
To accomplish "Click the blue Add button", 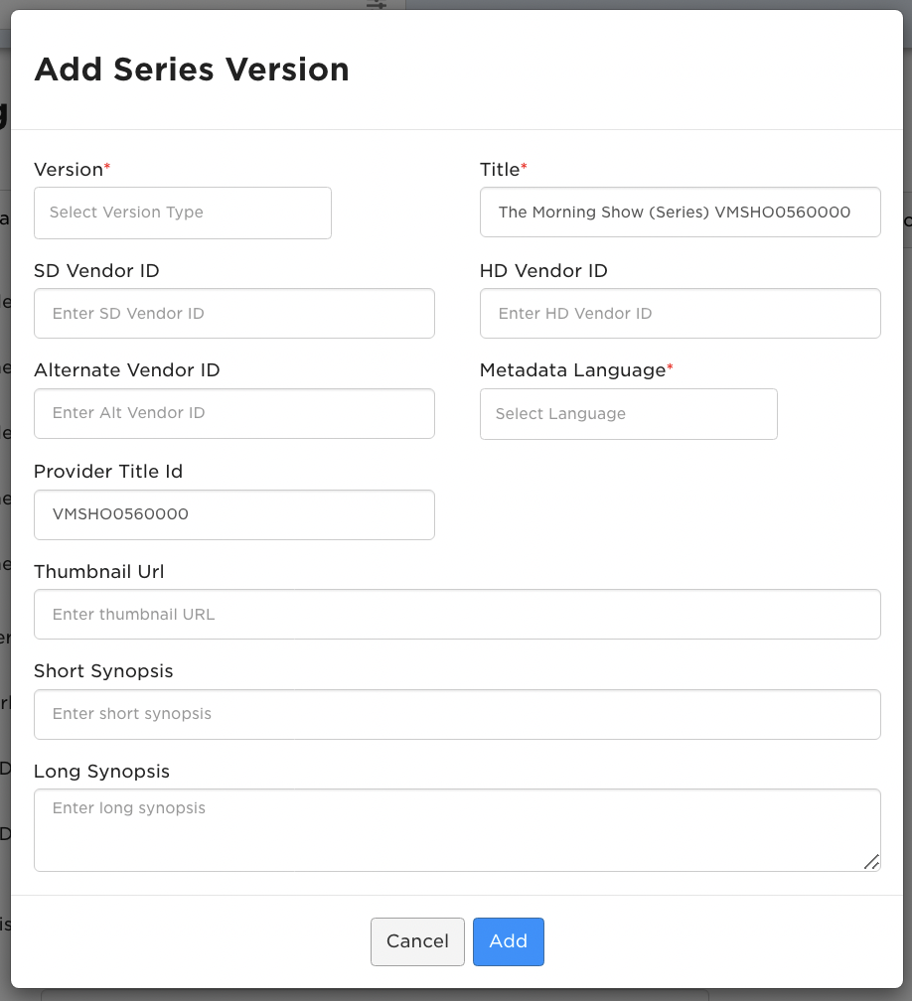I will tap(509, 941).
